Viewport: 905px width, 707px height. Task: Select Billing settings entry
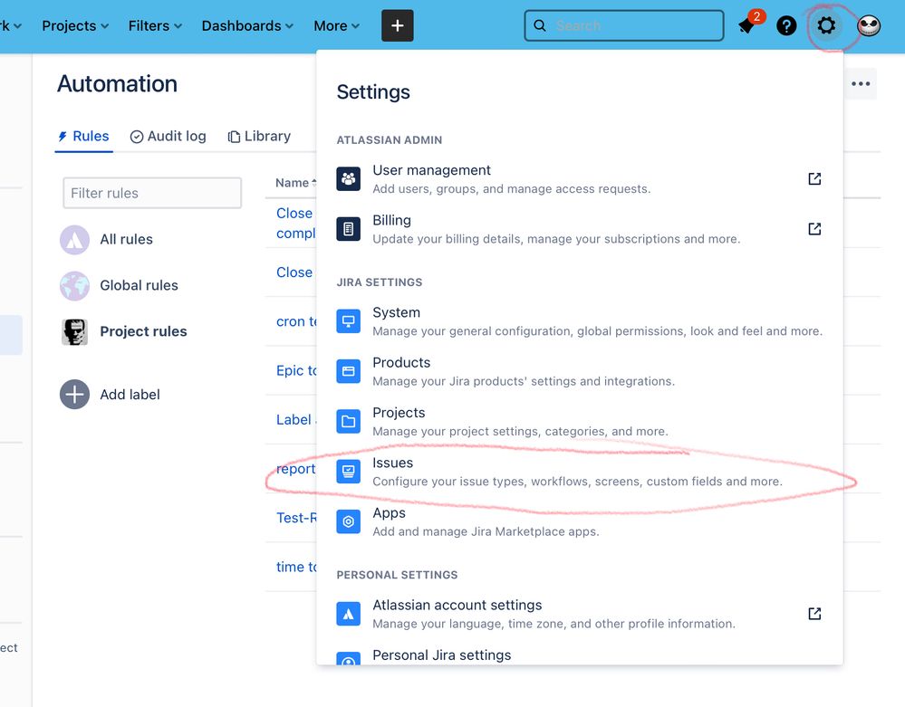click(x=579, y=229)
